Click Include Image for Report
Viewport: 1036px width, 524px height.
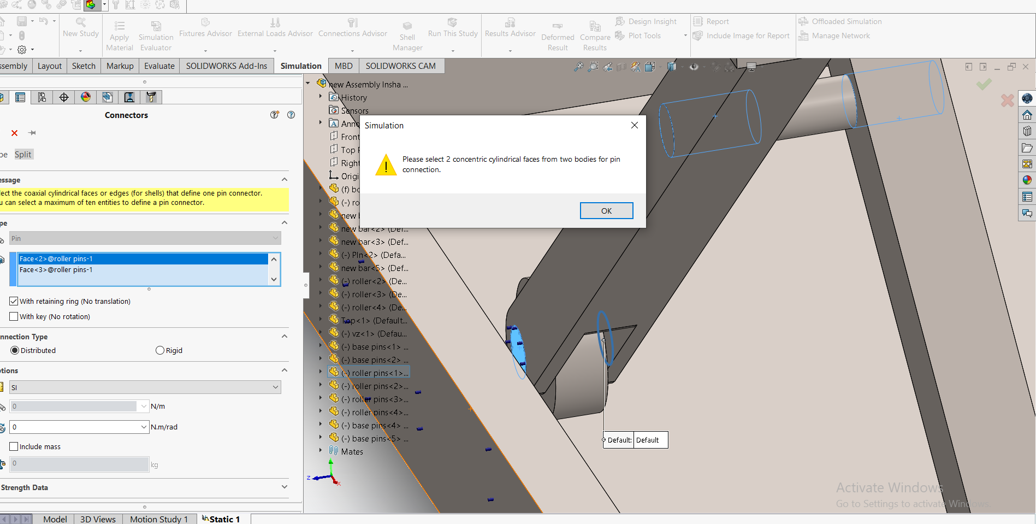pyautogui.click(x=742, y=36)
